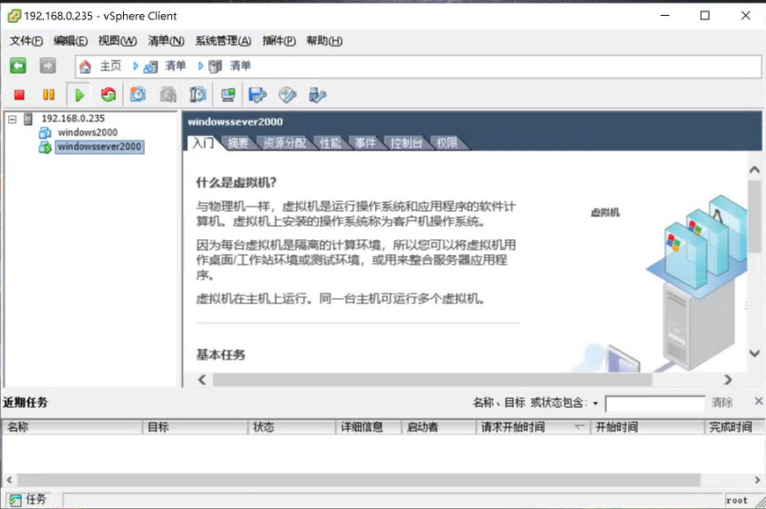Image resolution: width=766 pixels, height=509 pixels.
Task: Click the tasks list scroll left arrow
Action: coord(10,480)
